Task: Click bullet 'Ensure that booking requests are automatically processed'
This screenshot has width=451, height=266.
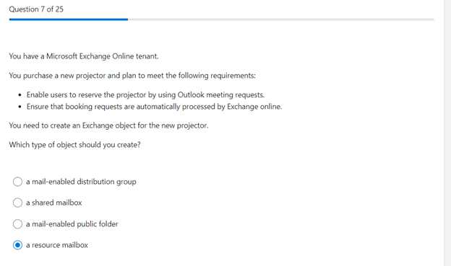Action: click(x=155, y=107)
